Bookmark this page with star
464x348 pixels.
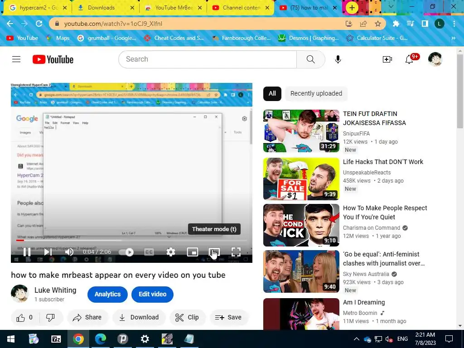pos(378,24)
